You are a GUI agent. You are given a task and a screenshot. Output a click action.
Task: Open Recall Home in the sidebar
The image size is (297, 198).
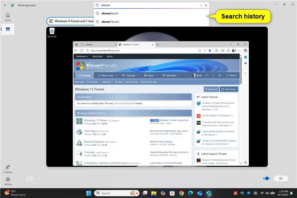8,17
